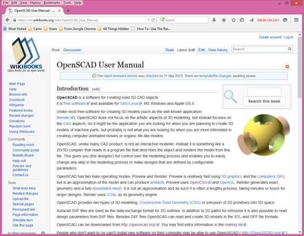304x236 pixels.
Task: Open the address bar history dropdown arrow
Action: [x=148, y=20]
